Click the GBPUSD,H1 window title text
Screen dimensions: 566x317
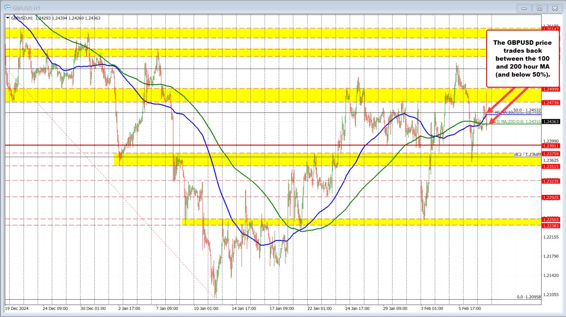tap(25, 8)
